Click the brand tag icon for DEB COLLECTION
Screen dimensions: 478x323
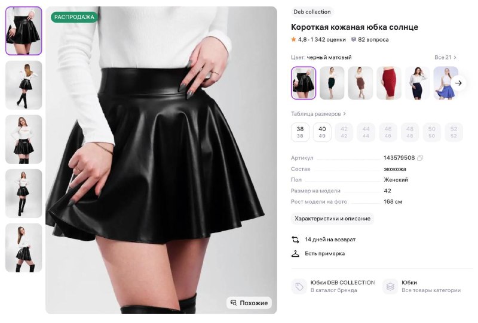[x=299, y=287]
